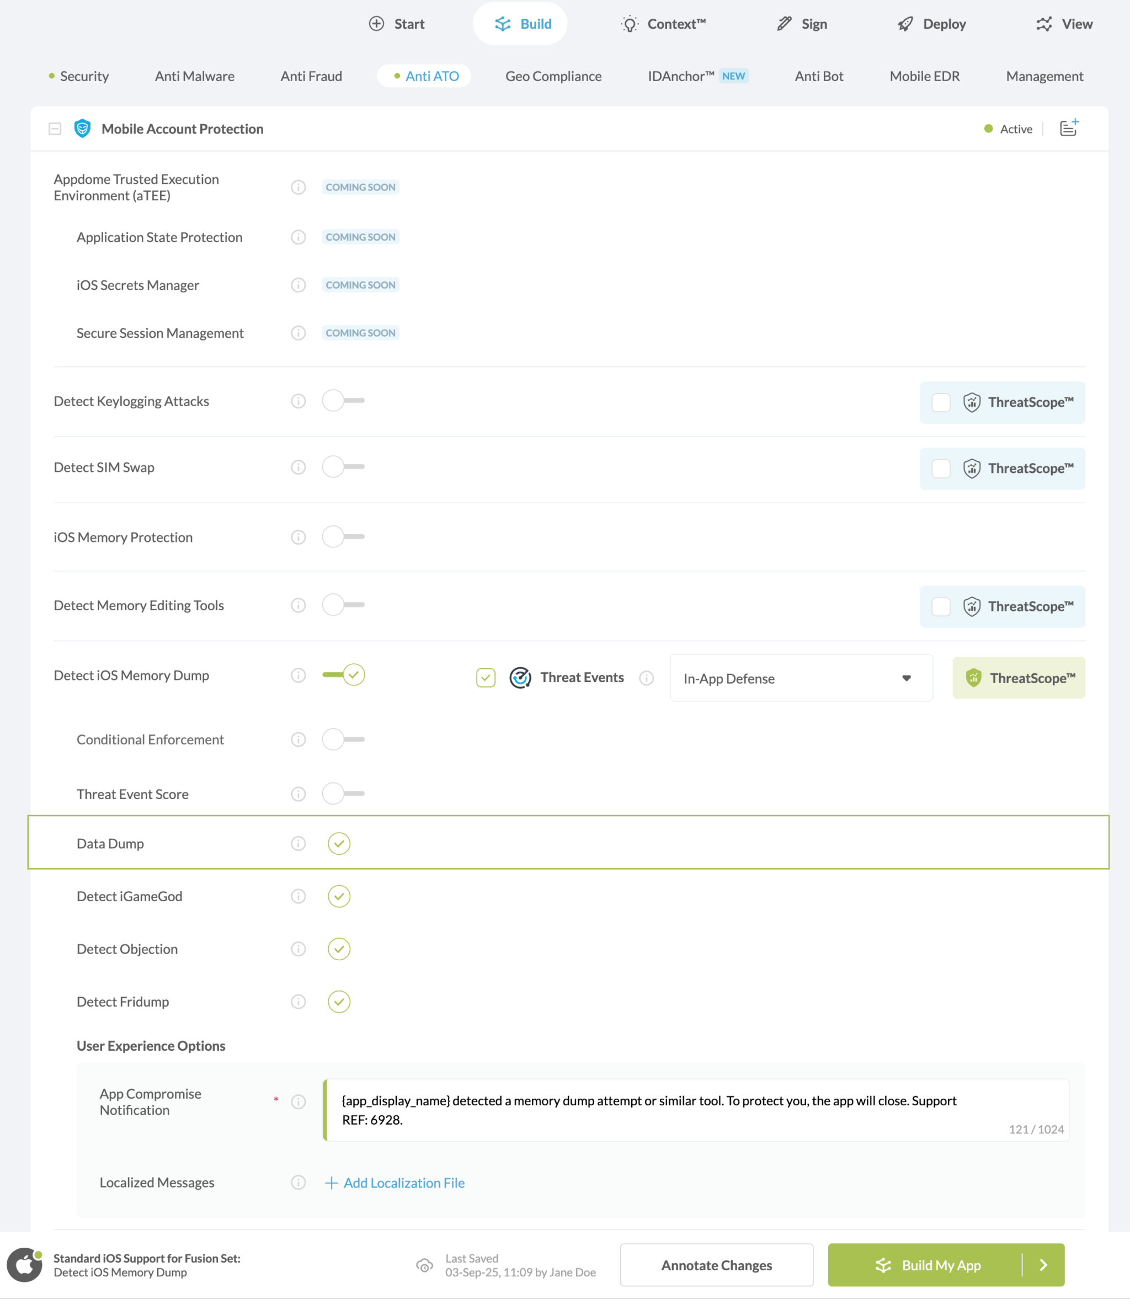Click the Apple logo at bottom left
This screenshot has width=1130, height=1299.
pos(24,1264)
